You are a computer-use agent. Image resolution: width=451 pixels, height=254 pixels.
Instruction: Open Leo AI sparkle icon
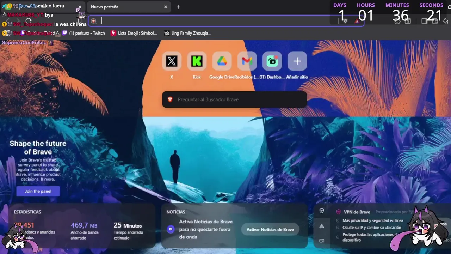click(446, 21)
